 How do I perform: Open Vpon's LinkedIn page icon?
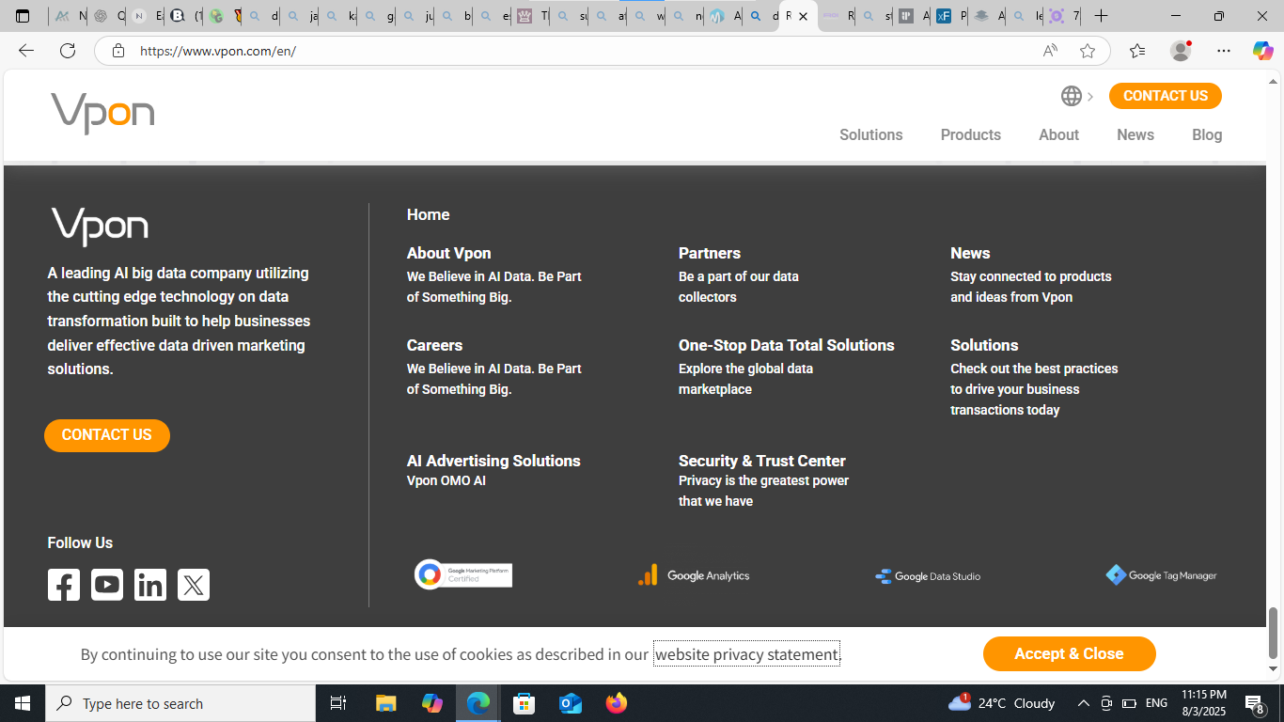(150, 585)
